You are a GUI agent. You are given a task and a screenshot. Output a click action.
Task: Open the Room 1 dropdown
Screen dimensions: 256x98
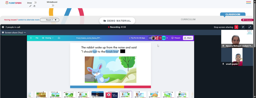tap(50, 20)
